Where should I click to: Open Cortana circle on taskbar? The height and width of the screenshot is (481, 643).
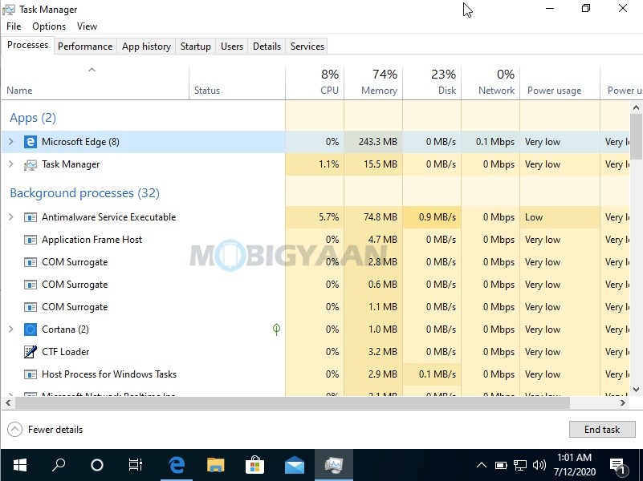[x=97, y=465]
